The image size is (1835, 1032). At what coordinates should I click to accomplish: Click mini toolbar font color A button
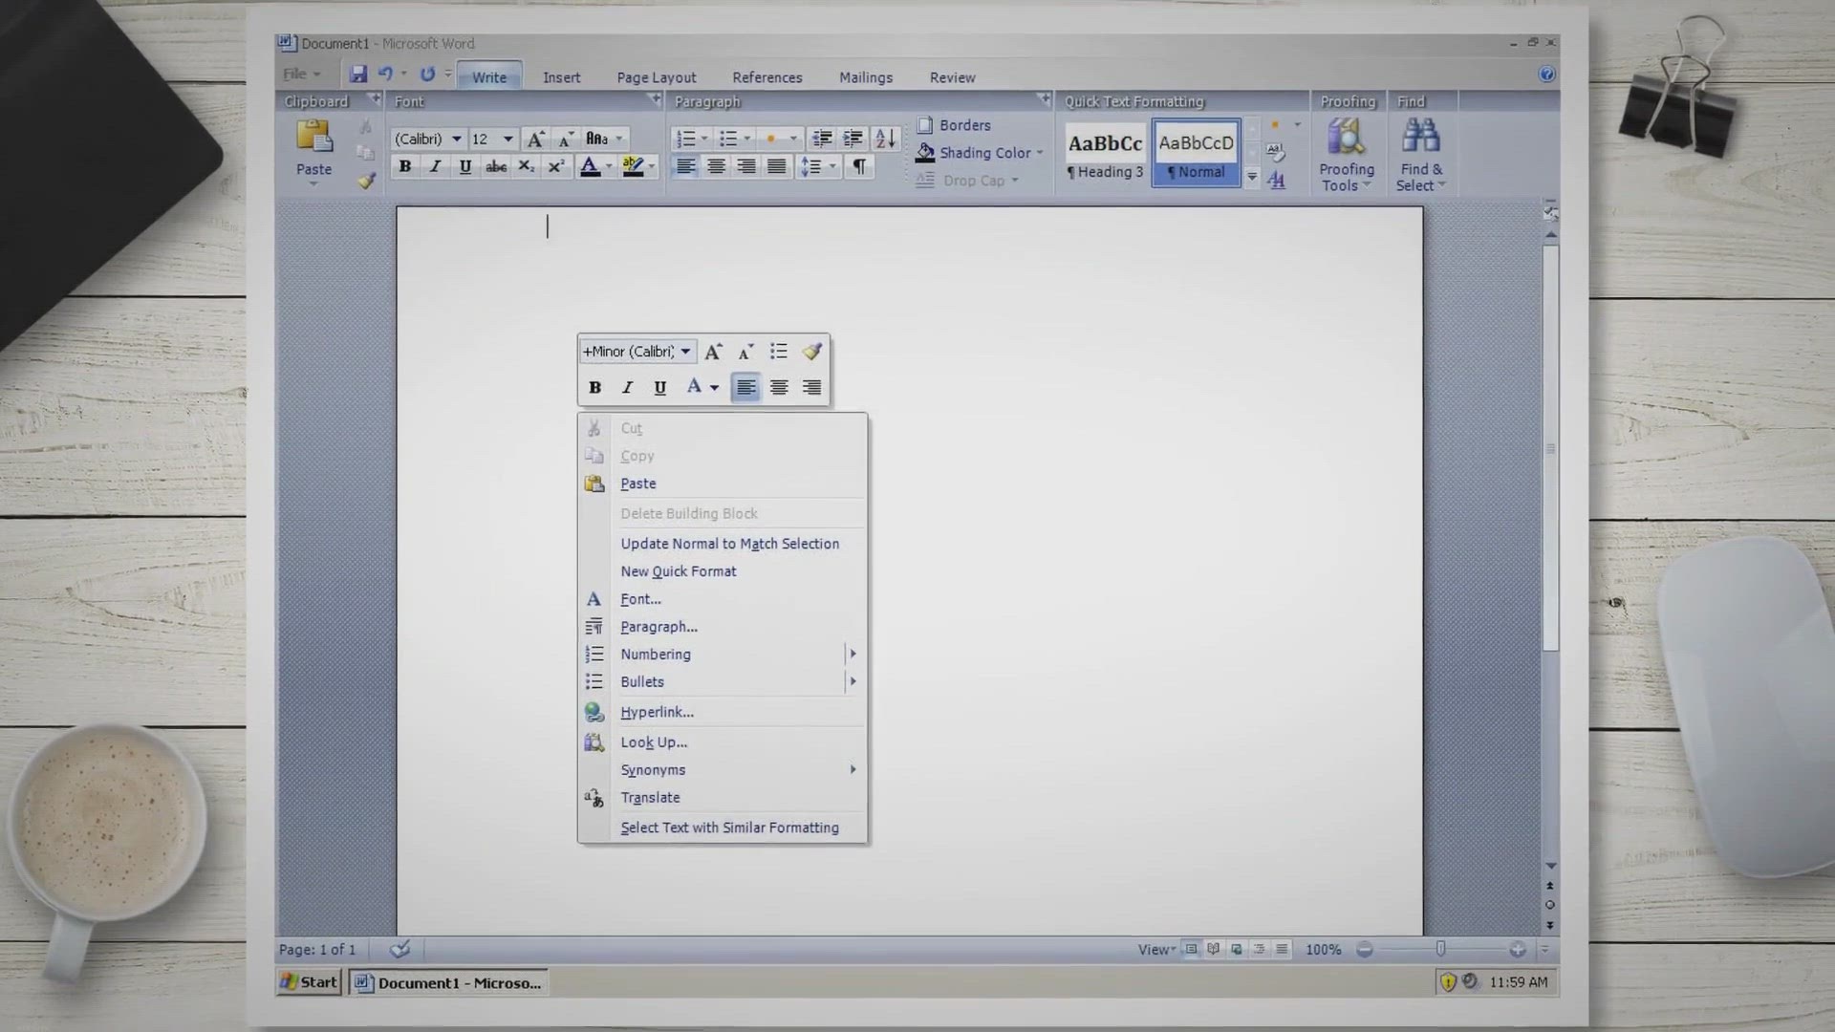click(x=694, y=388)
